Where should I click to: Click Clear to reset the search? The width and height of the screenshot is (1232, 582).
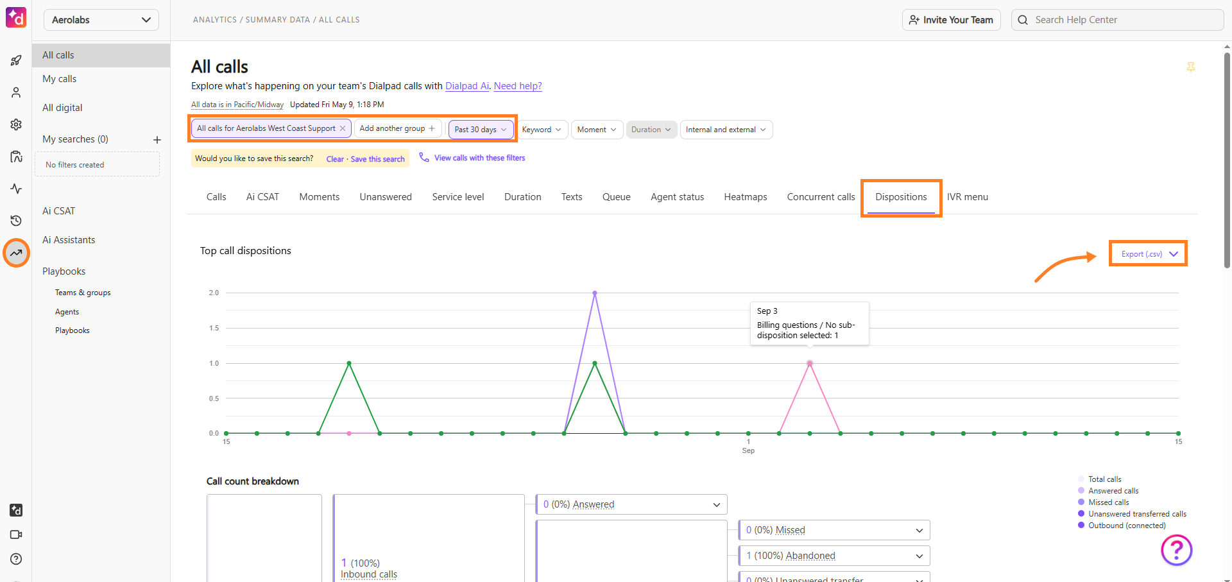pos(335,159)
